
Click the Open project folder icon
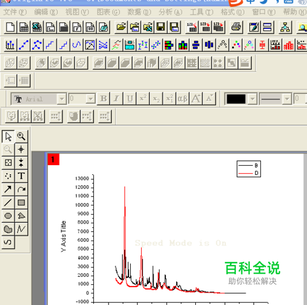pos(121,27)
